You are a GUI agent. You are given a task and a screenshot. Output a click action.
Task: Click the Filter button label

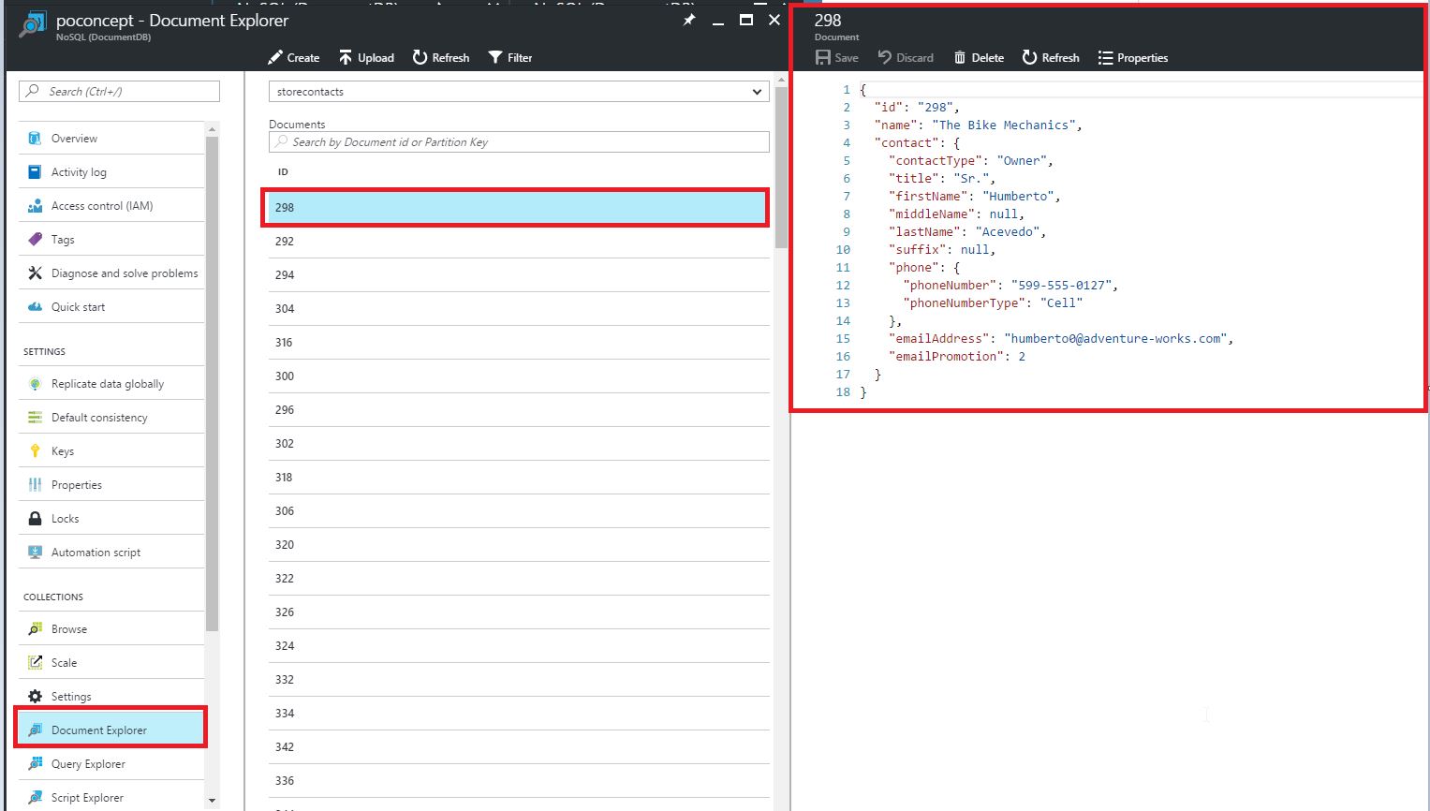(x=520, y=58)
